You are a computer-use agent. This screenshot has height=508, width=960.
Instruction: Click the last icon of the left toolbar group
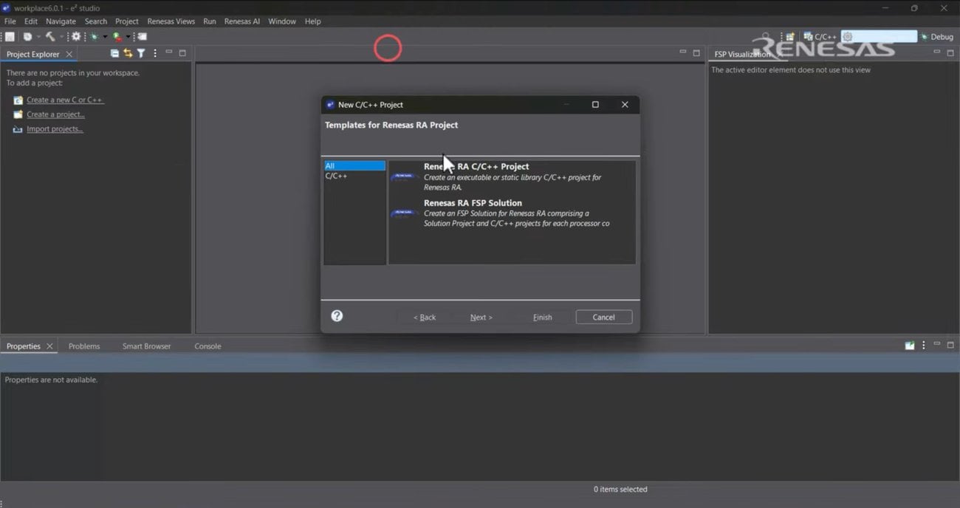click(142, 36)
